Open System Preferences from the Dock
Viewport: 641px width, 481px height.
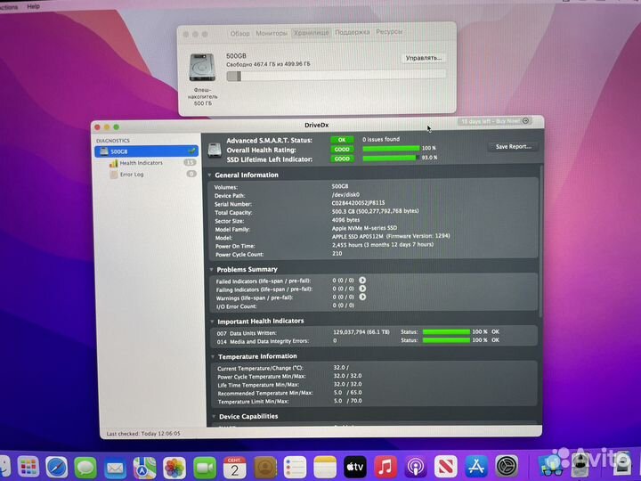point(507,466)
